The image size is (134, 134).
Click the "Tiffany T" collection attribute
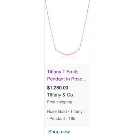coord(78,111)
